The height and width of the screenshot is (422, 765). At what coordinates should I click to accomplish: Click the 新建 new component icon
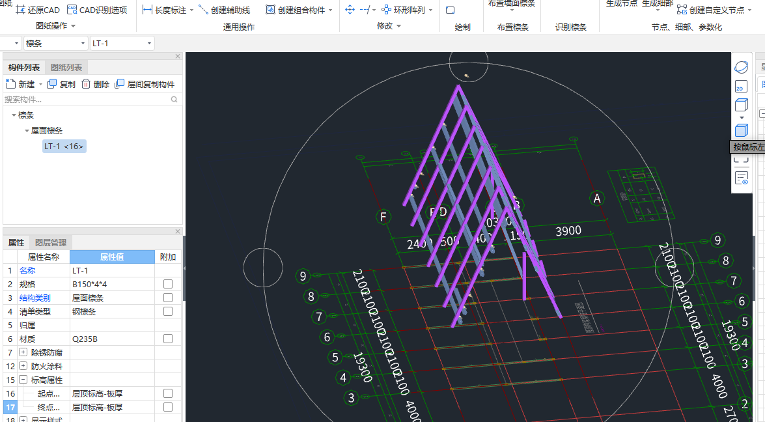10,84
